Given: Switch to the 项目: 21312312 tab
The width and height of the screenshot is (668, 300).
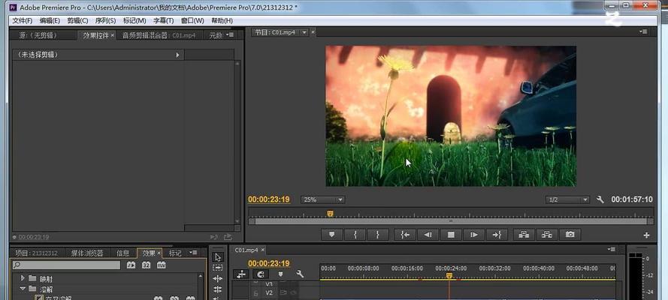Looking at the screenshot, I should [x=36, y=253].
